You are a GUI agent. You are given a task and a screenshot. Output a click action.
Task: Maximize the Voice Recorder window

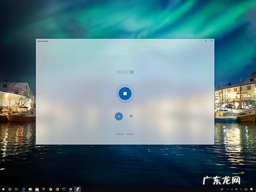[206, 41]
